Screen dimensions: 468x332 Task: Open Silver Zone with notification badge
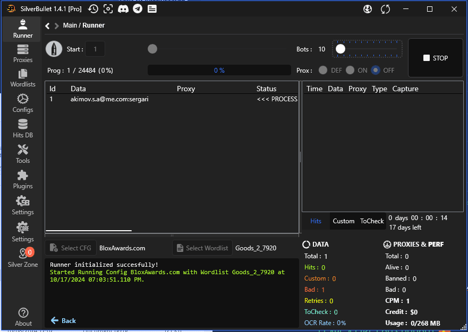coord(23,258)
